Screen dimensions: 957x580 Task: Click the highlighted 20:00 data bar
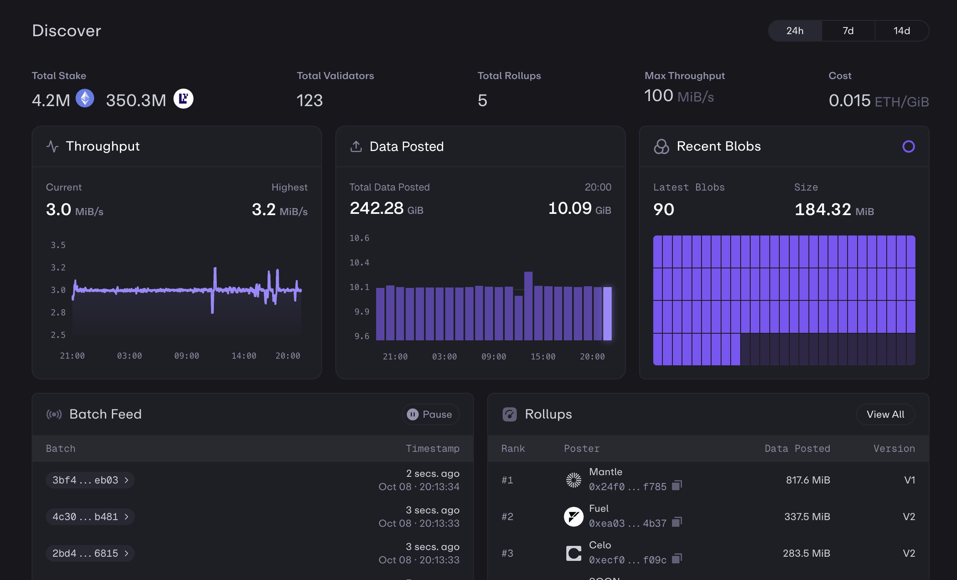coord(607,313)
